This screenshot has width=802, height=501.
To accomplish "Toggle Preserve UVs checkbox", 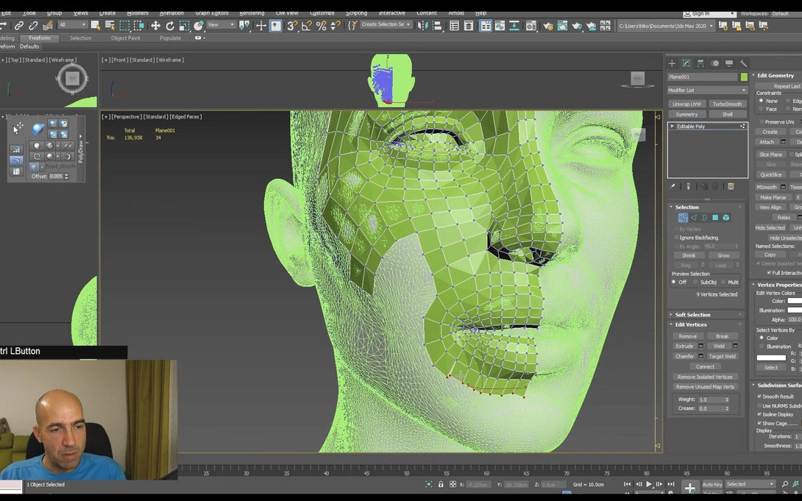I will click(x=762, y=121).
